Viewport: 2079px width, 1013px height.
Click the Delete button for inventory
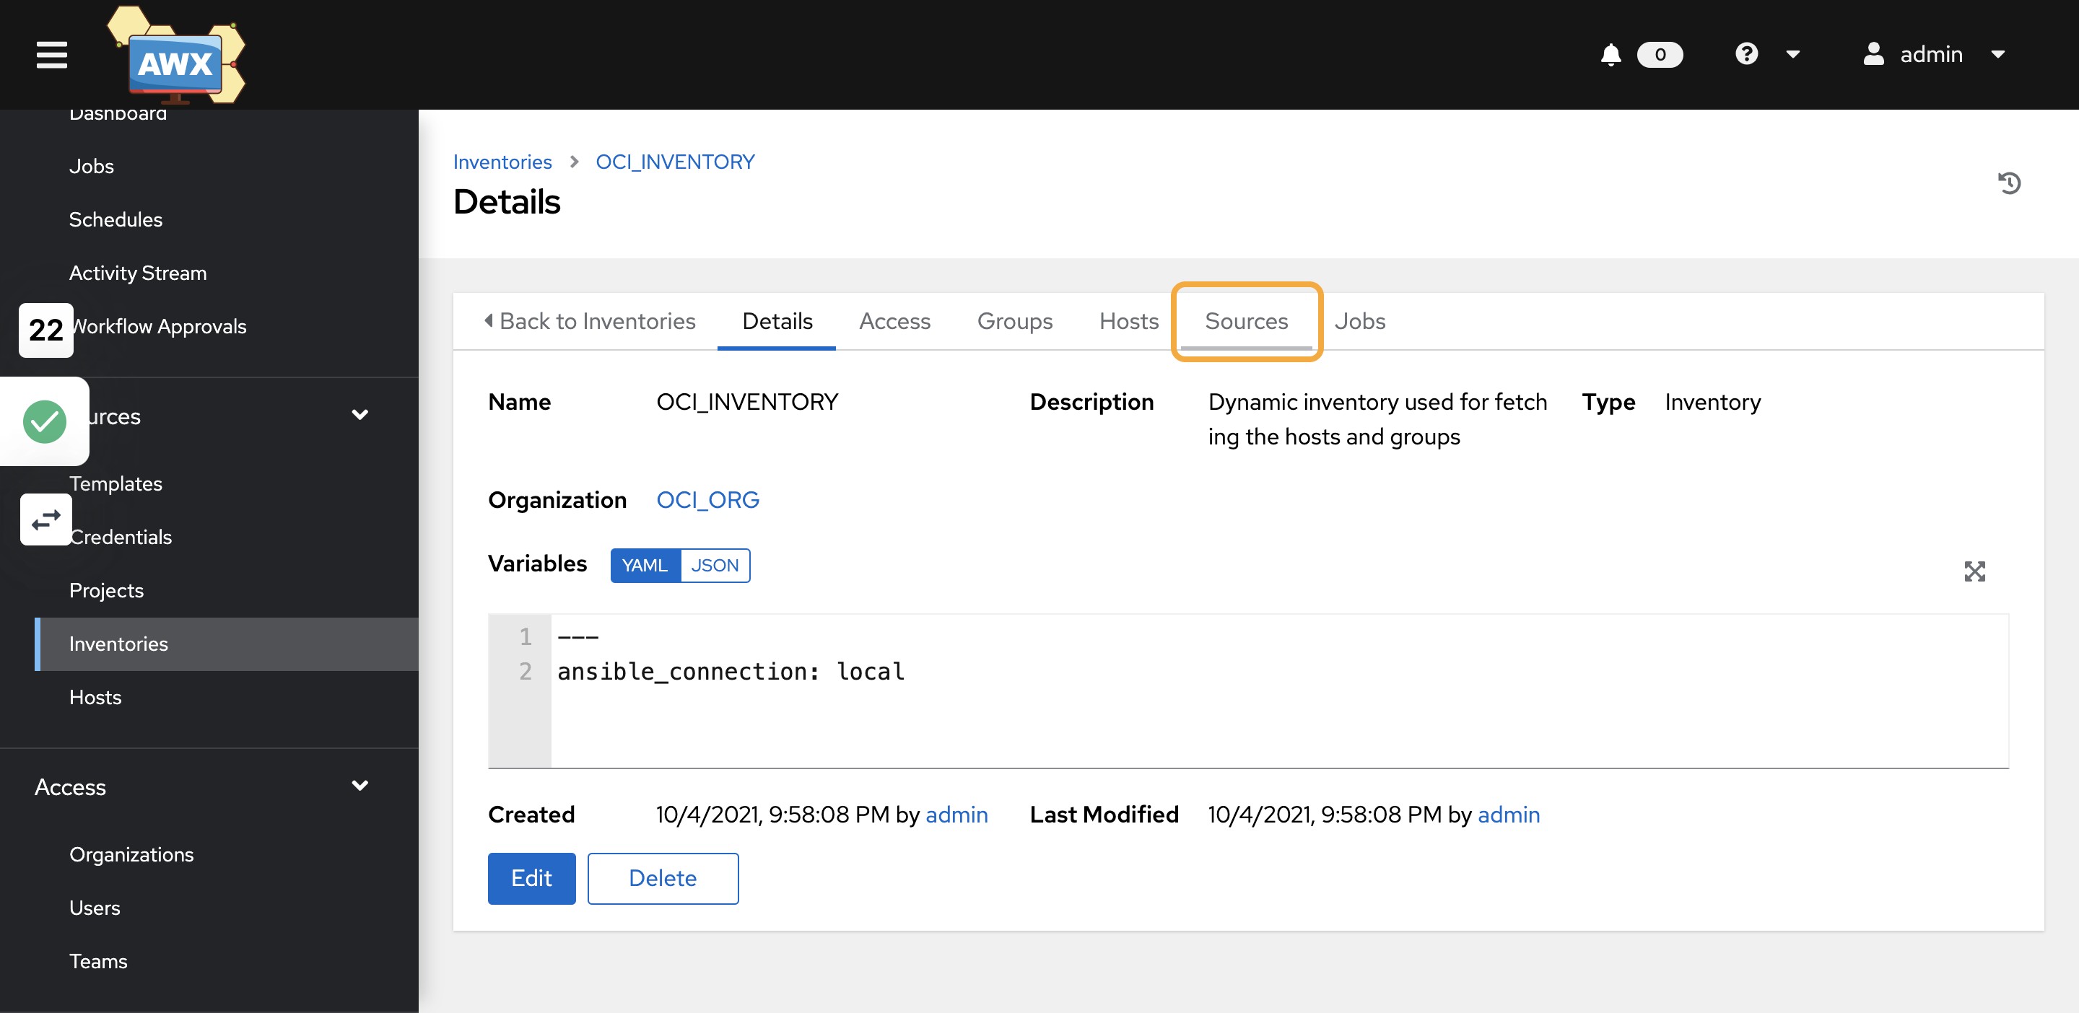[x=662, y=878]
